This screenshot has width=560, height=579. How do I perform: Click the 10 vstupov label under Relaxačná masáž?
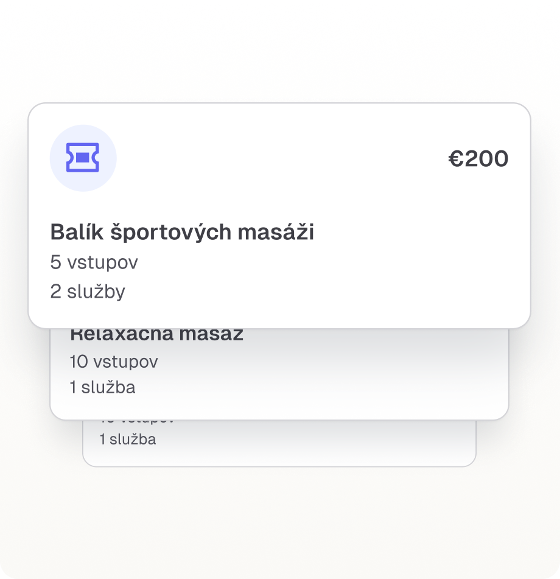[113, 361]
